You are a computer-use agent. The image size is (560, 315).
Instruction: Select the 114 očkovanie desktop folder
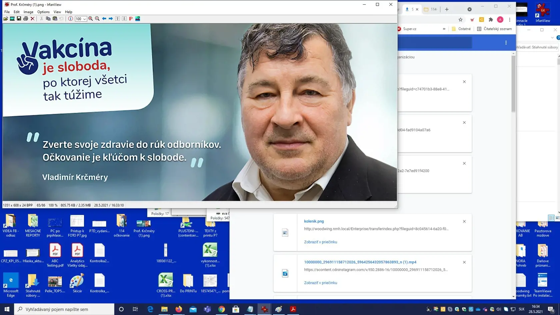pos(121,226)
